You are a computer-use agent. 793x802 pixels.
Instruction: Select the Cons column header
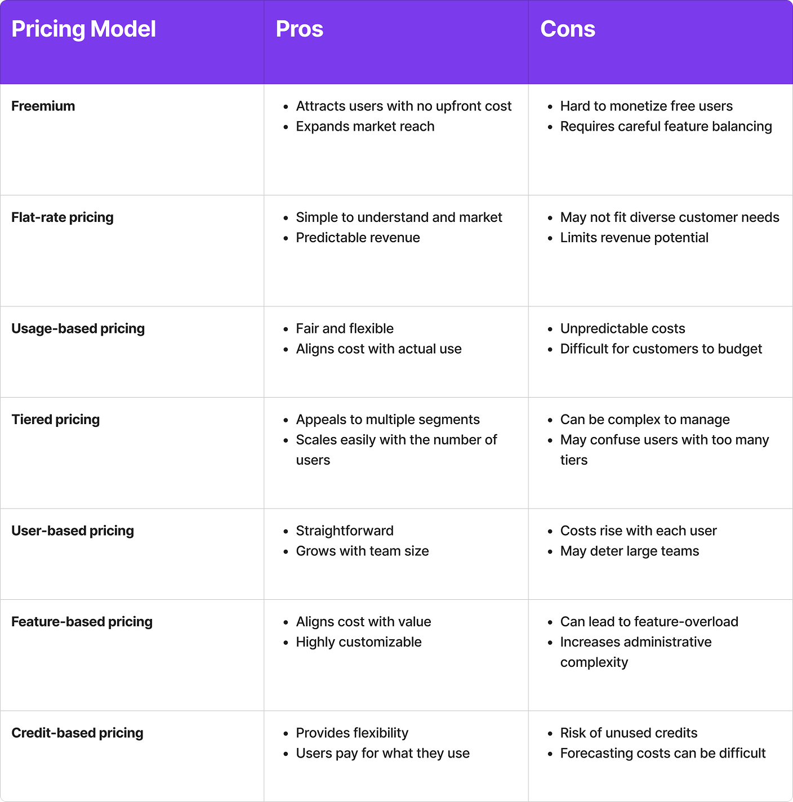coord(568,29)
